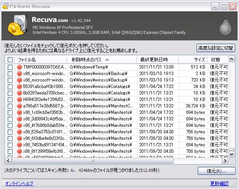The width and height of the screenshot is (239, 189).
Task: Click the 復元(R)... recover button
Action: [x=216, y=171]
